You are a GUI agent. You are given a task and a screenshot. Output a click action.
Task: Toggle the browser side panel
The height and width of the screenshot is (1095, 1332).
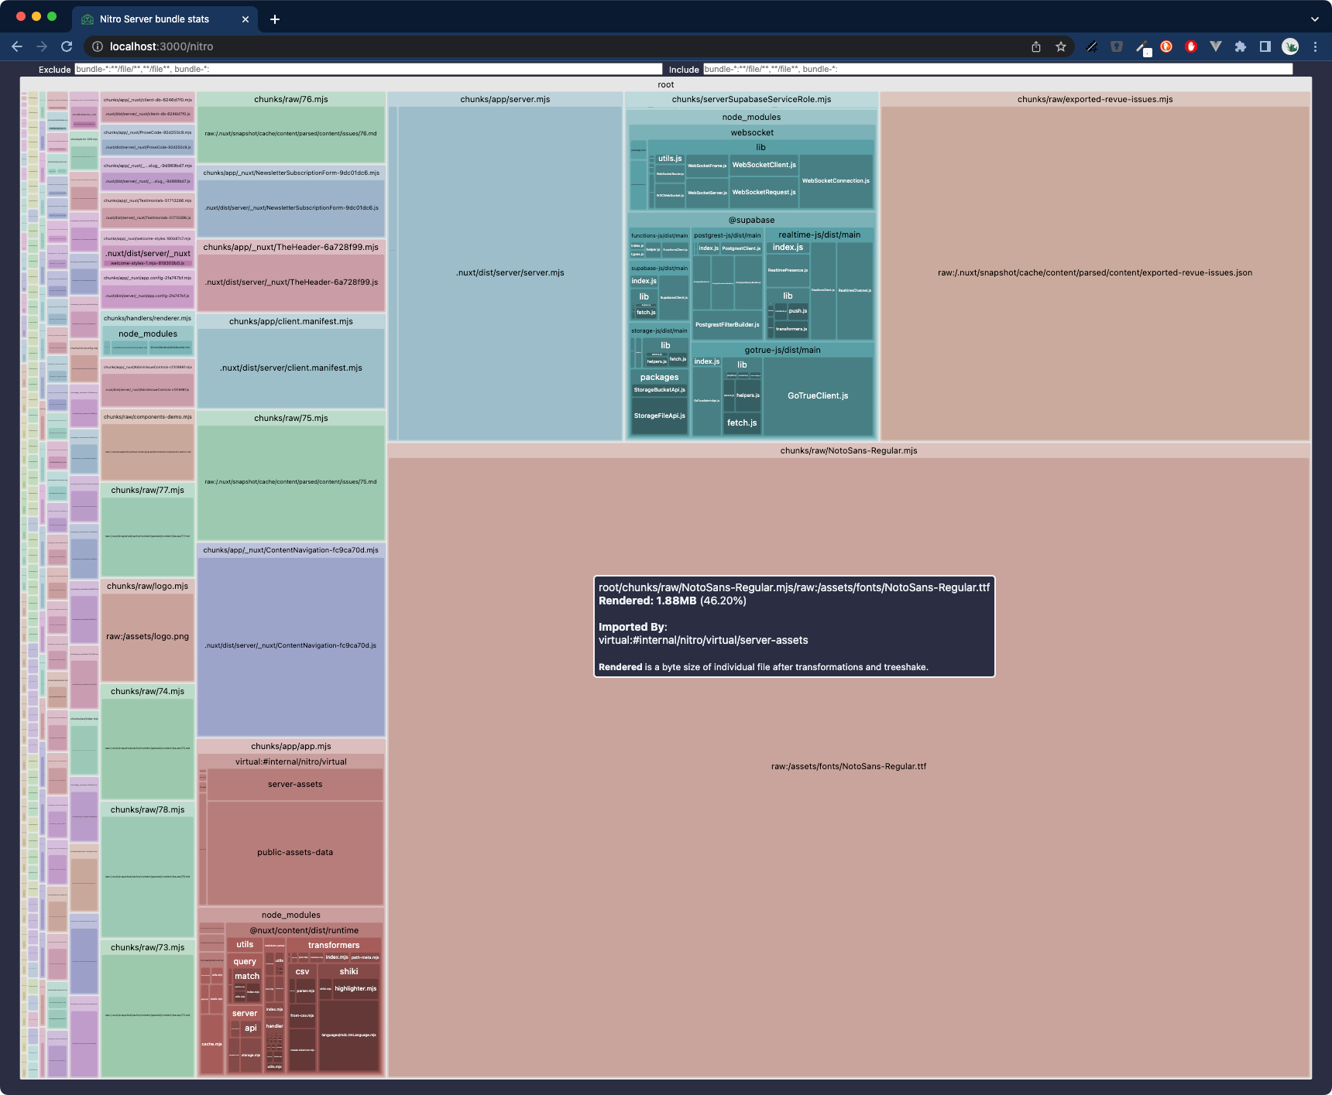tap(1265, 46)
